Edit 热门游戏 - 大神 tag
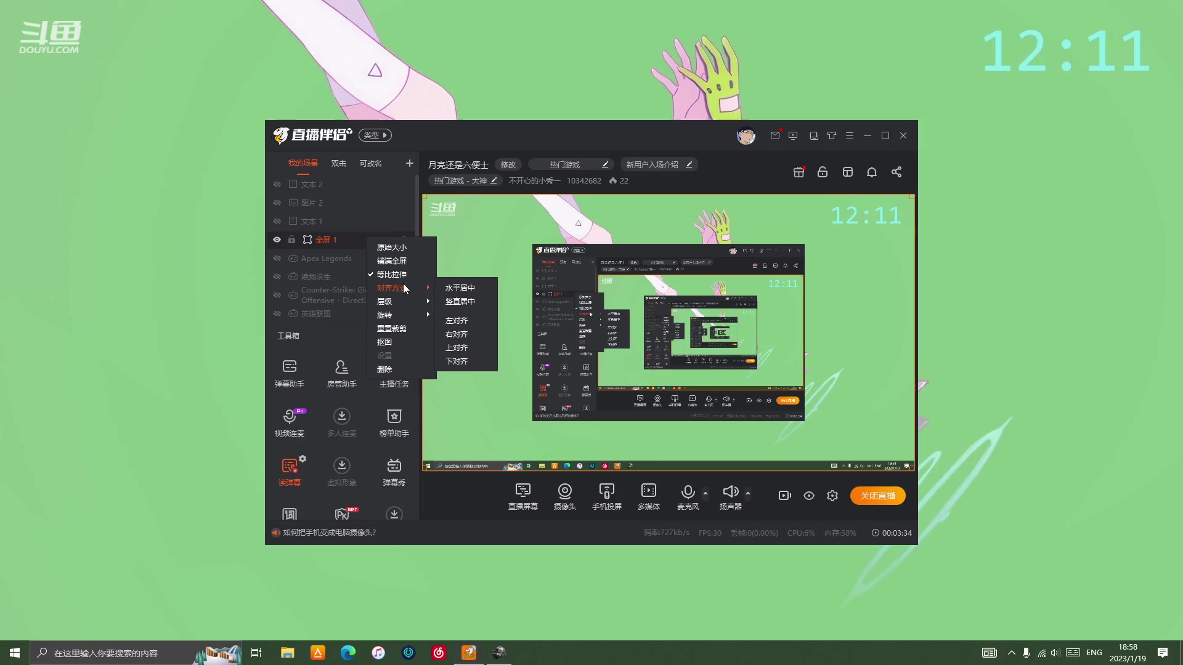This screenshot has height=665, width=1183. pos(466,180)
